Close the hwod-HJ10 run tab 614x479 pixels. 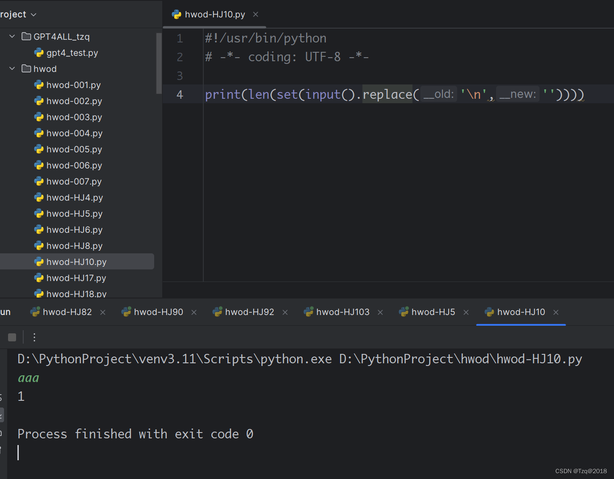click(556, 312)
